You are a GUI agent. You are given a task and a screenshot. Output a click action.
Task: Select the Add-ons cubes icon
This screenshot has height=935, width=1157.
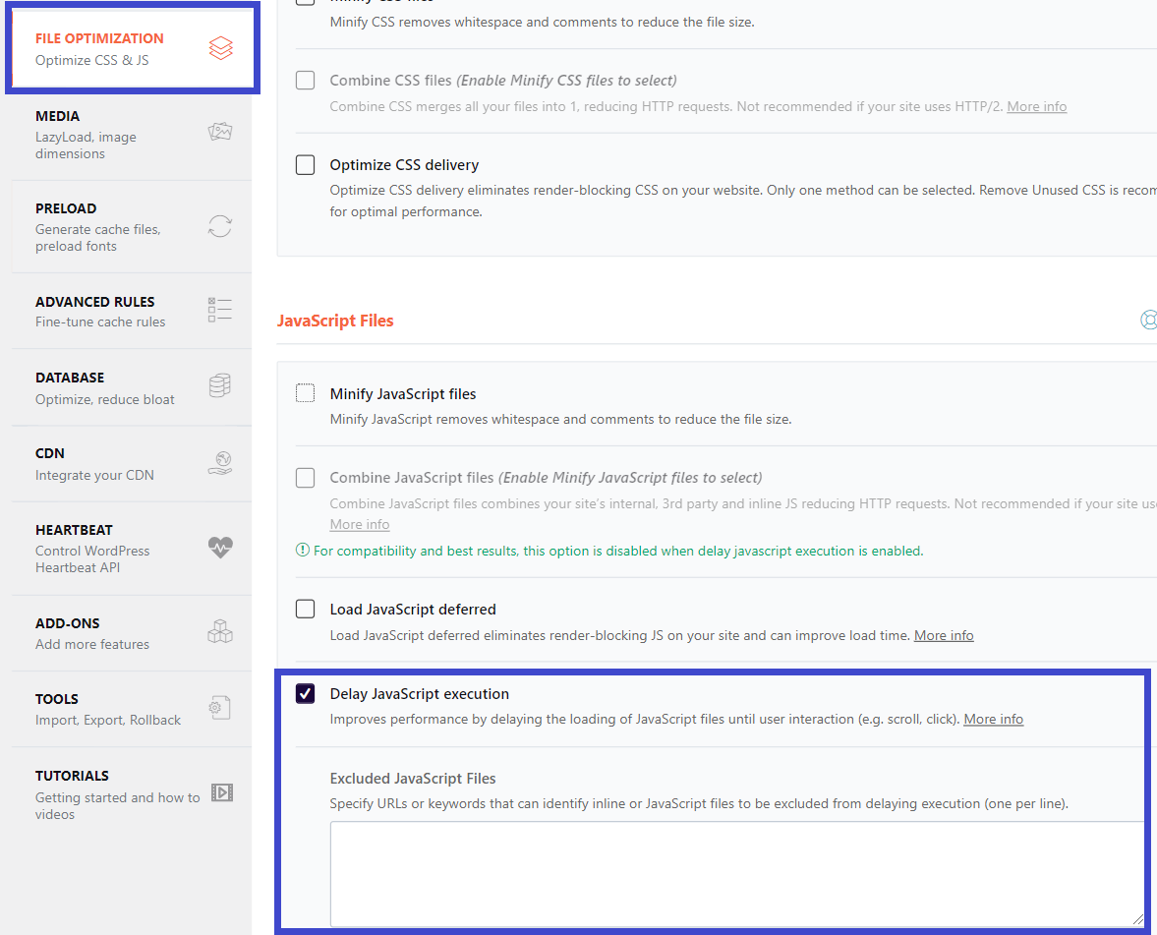point(218,631)
